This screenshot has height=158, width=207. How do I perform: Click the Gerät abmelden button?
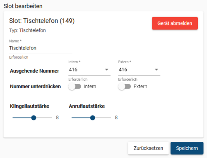(x=175, y=23)
